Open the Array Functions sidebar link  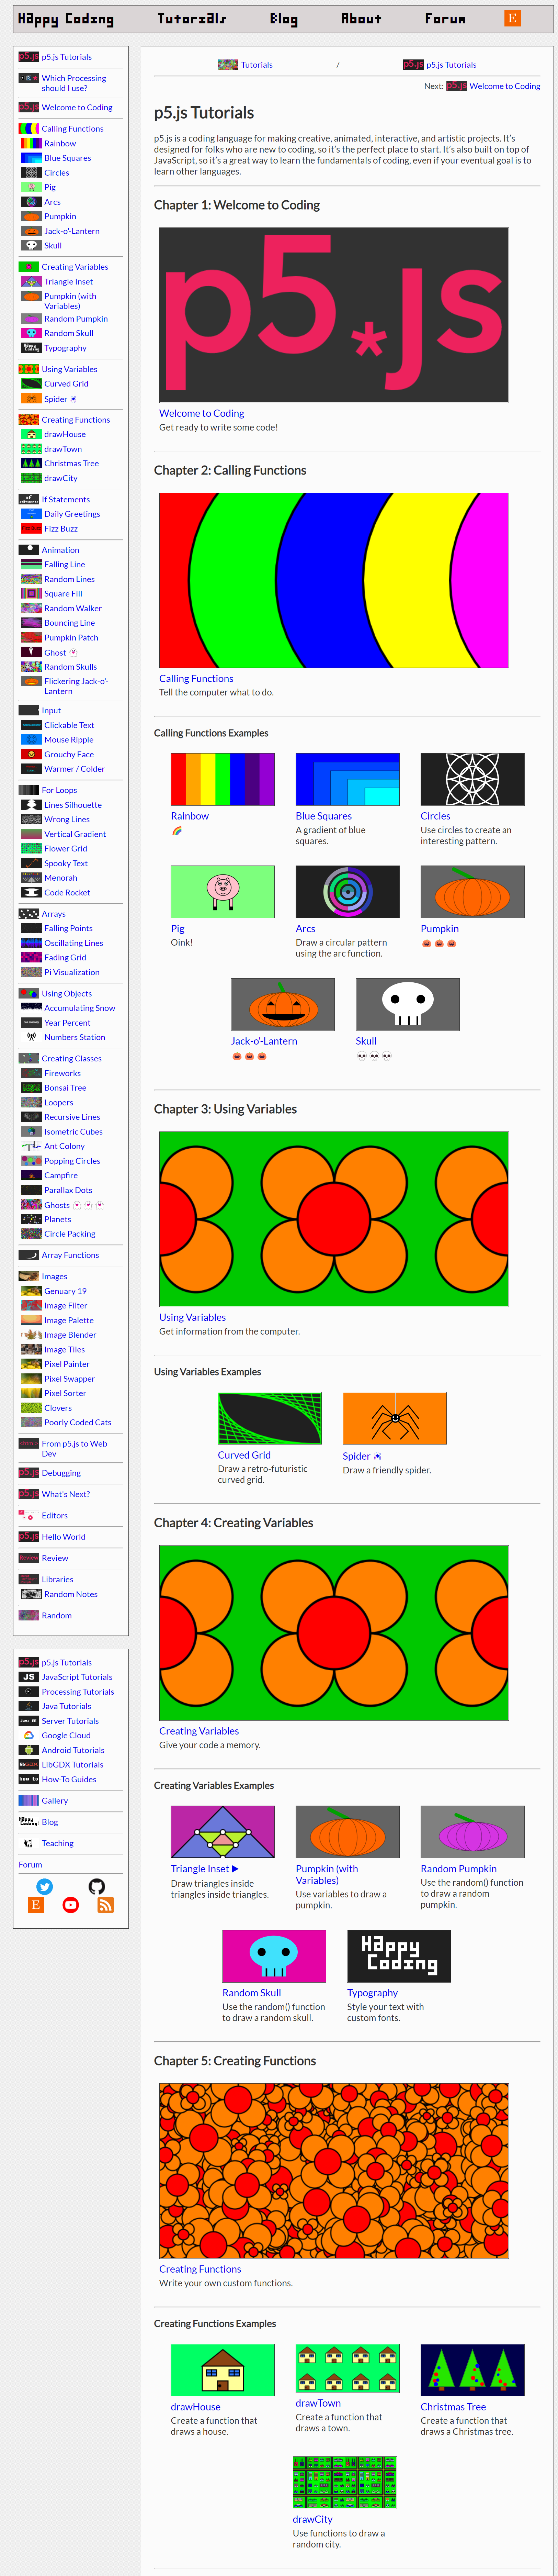[70, 1255]
